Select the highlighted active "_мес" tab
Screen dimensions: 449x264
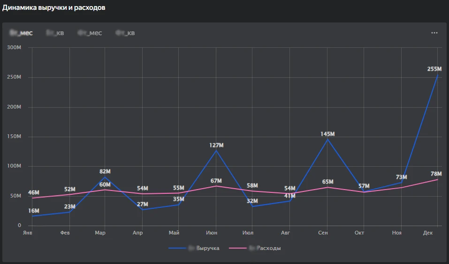tap(21, 33)
